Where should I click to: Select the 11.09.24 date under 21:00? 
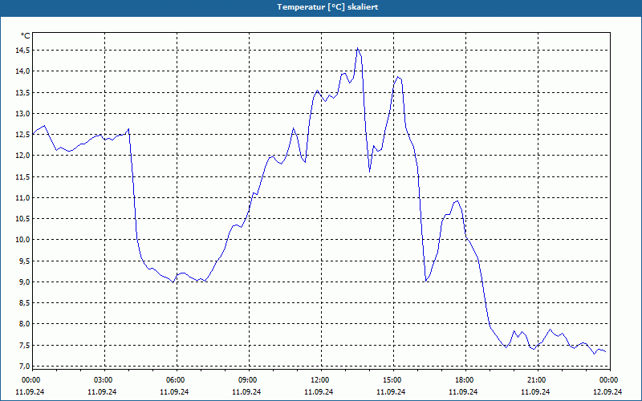[535, 391]
